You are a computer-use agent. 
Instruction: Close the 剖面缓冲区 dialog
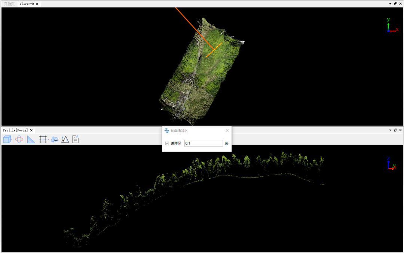(x=227, y=130)
